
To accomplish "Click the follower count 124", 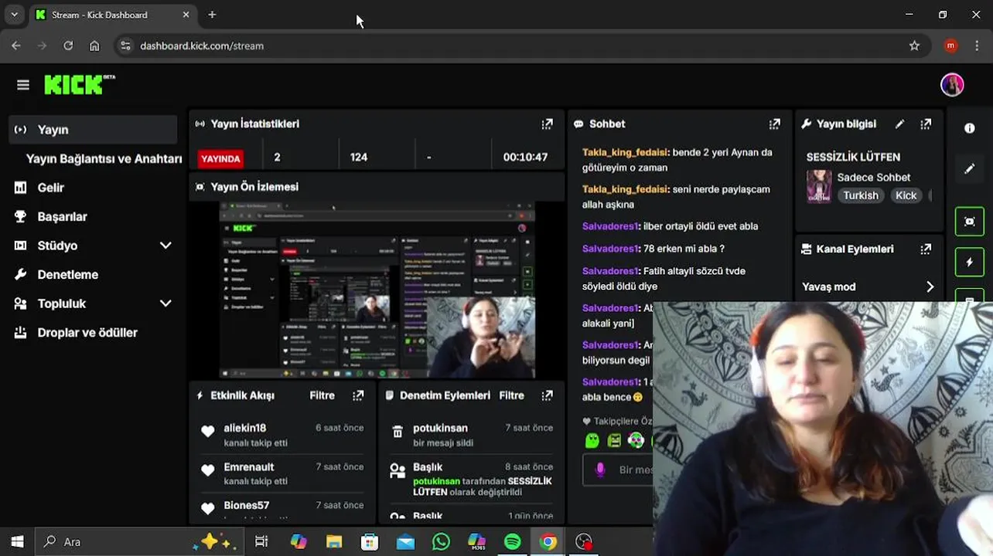I will pos(359,157).
